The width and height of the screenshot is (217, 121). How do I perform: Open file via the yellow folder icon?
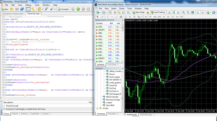12,9
